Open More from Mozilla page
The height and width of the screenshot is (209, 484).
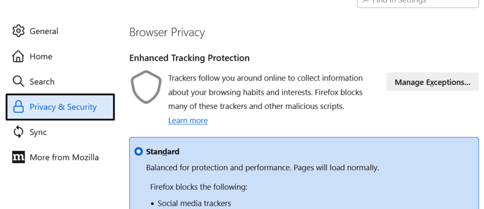64,157
